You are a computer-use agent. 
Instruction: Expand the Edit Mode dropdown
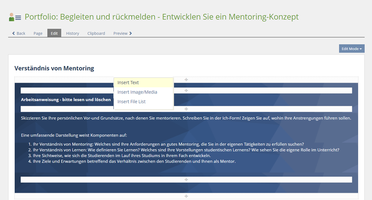[352, 49]
